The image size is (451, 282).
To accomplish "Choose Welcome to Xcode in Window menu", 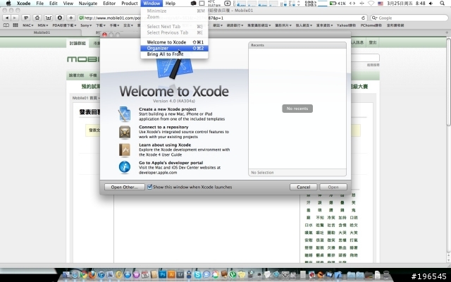I will click(x=174, y=42).
